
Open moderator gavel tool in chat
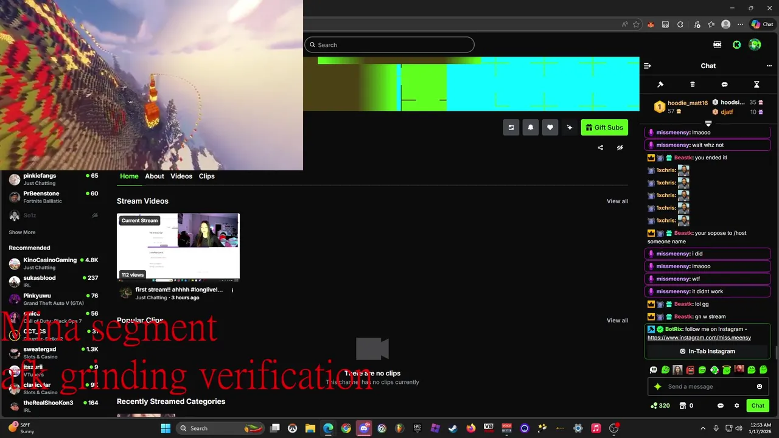[660, 85]
